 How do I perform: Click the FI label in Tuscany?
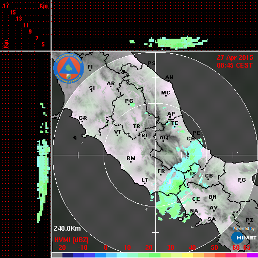tap(90, 67)
